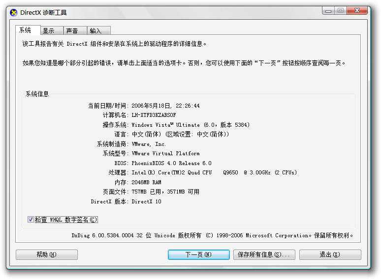Click the Intel Core 2 Quad processor value
This screenshot has width=381, height=280.
[x=214, y=172]
